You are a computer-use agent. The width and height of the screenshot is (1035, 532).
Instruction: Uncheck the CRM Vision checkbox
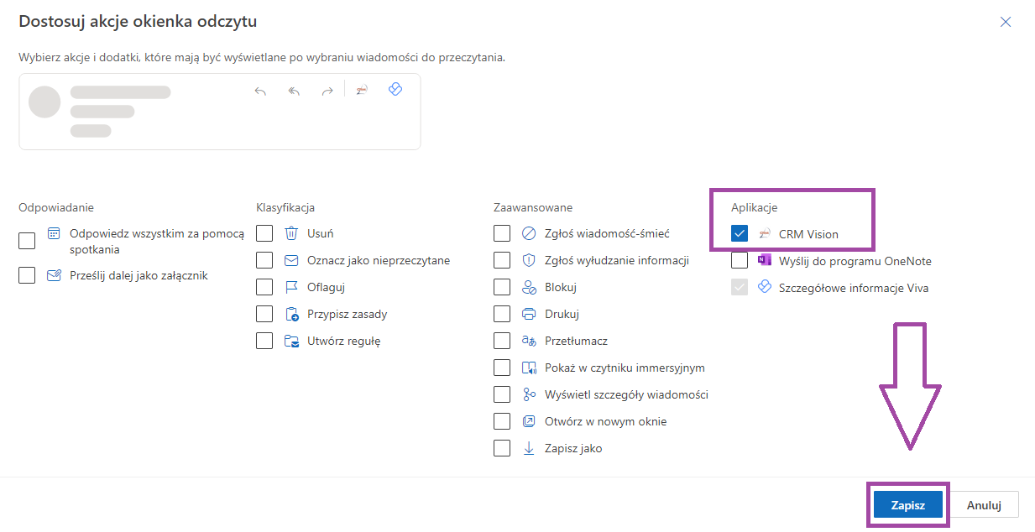(x=740, y=233)
